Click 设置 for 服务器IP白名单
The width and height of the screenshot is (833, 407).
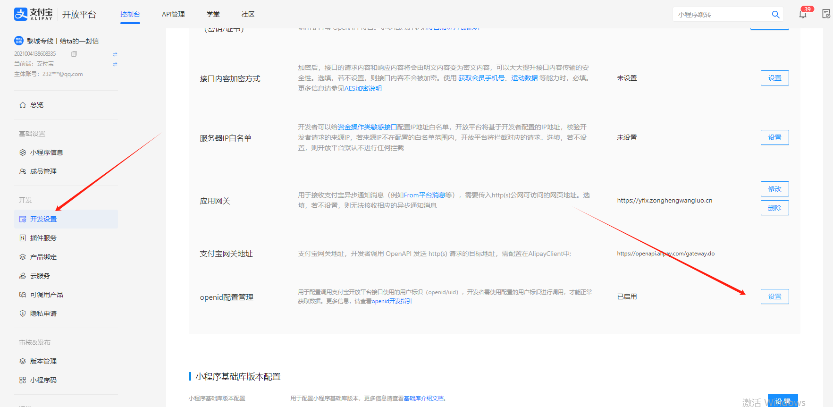774,137
